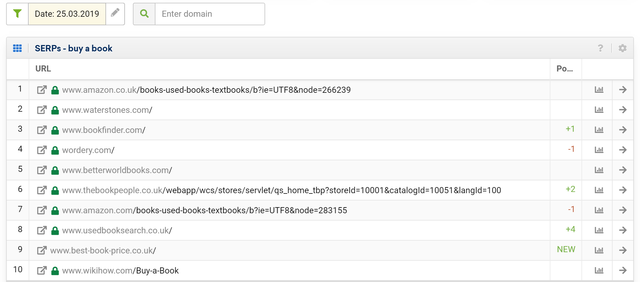Image resolution: width=640 pixels, height=282 pixels.
Task: Sort by the URL column header
Action: click(x=43, y=69)
